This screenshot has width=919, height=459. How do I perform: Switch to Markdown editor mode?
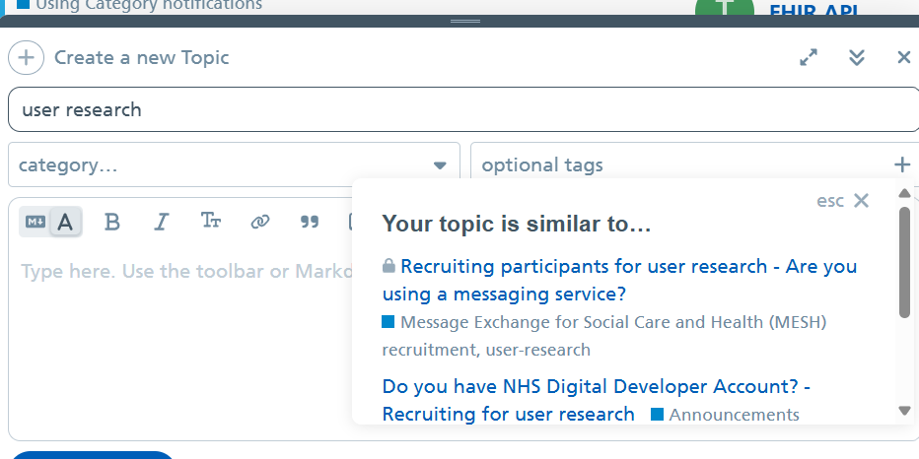35,222
